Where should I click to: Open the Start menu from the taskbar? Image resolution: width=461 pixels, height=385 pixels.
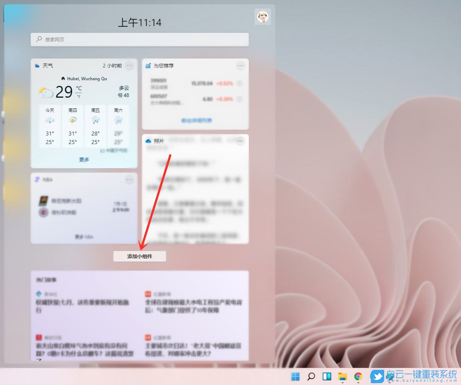click(x=295, y=376)
